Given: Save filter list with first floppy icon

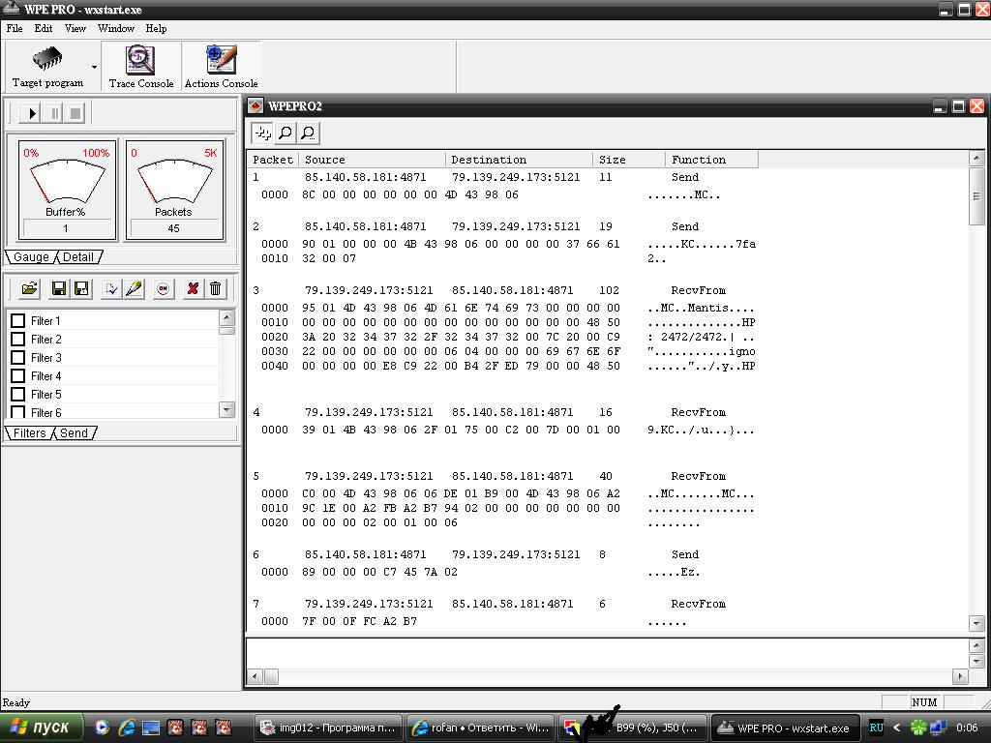Looking at the screenshot, I should 59,288.
